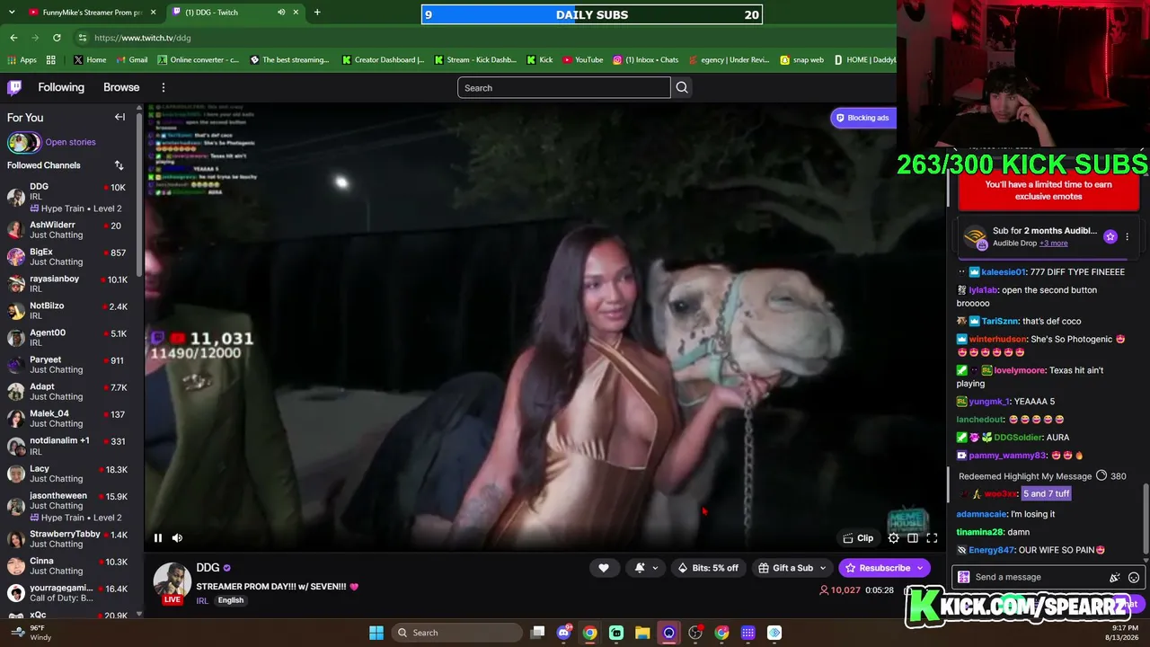
Task: Open the Browse page
Action: click(x=121, y=87)
